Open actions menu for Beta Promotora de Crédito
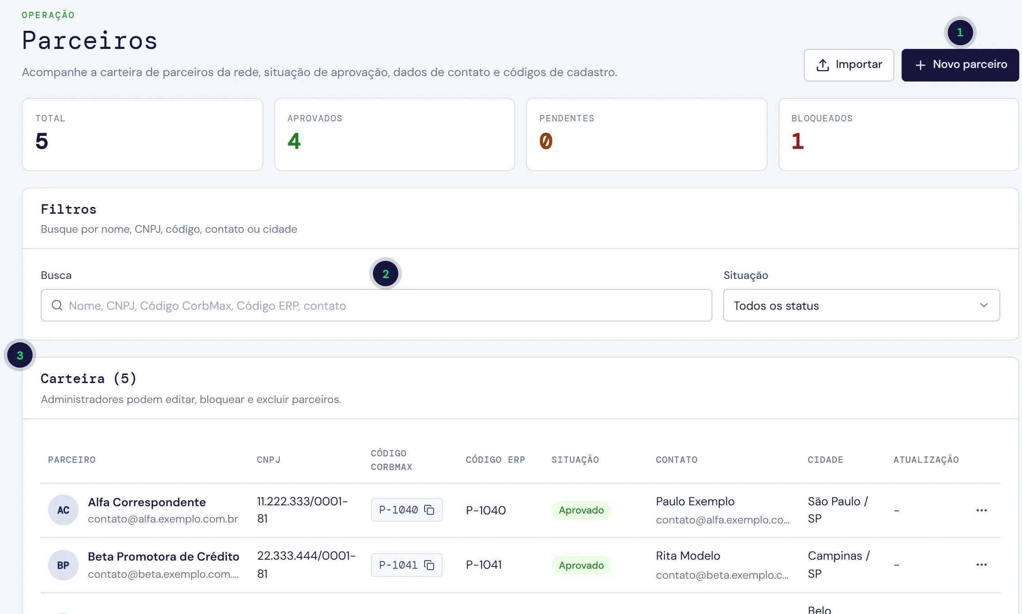This screenshot has height=614, width=1022. tap(981, 565)
